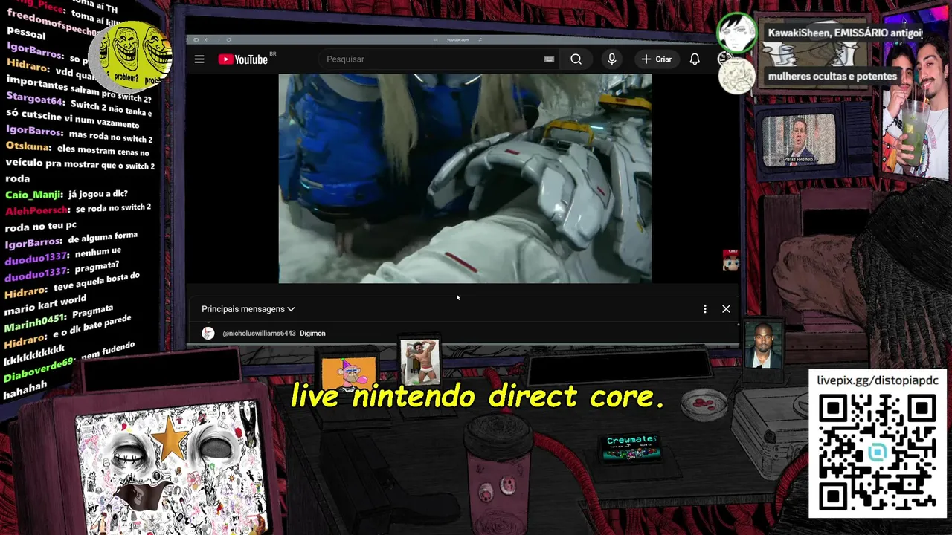Image resolution: width=952 pixels, height=535 pixels.
Task: Click Stargoat64's chat username
Action: tap(35, 99)
